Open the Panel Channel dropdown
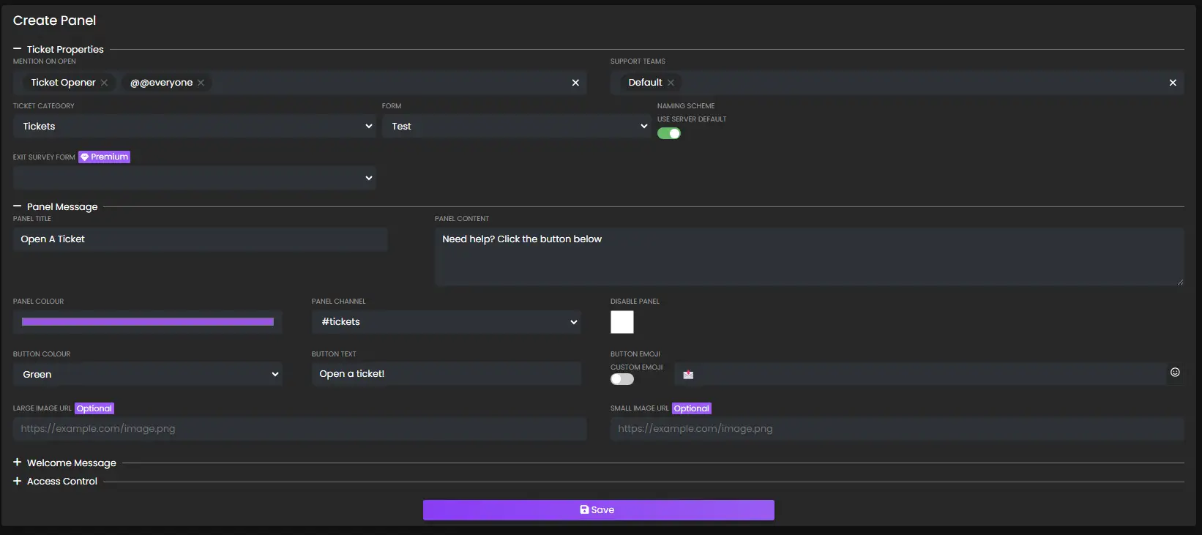The height and width of the screenshot is (535, 1202). [446, 322]
